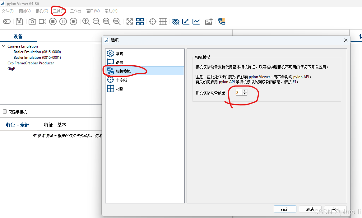Decrease emulation device count with down arrow
This screenshot has width=362, height=218.
[245, 94]
